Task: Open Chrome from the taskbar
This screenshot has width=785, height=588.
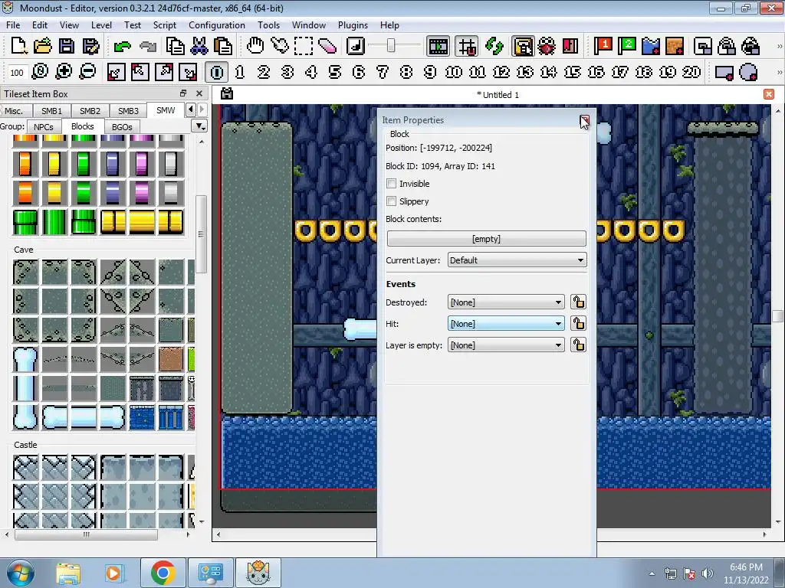Action: 163,573
